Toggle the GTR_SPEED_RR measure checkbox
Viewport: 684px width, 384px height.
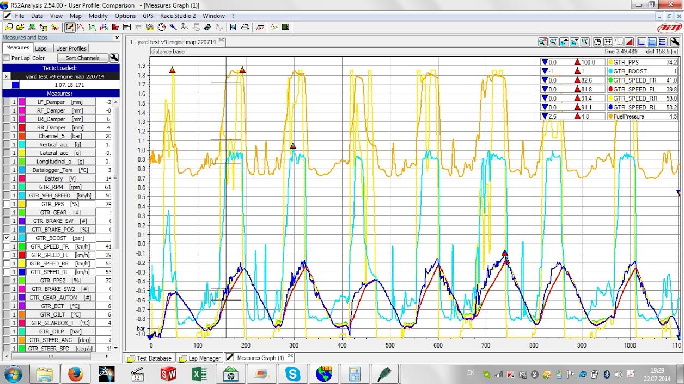(x=7, y=263)
